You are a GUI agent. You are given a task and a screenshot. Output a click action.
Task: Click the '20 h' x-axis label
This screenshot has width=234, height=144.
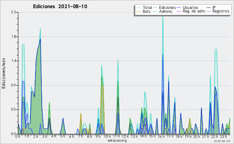coord(197,137)
